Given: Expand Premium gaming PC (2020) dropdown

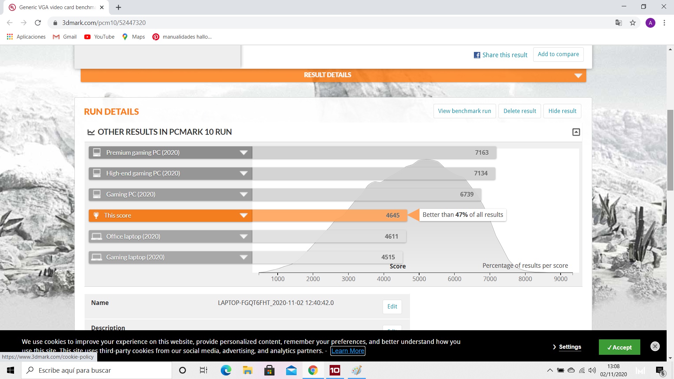Looking at the screenshot, I should point(244,153).
